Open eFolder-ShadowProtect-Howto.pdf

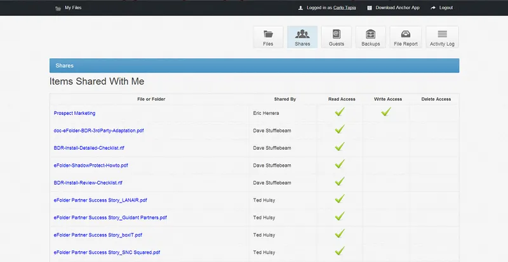91,166
